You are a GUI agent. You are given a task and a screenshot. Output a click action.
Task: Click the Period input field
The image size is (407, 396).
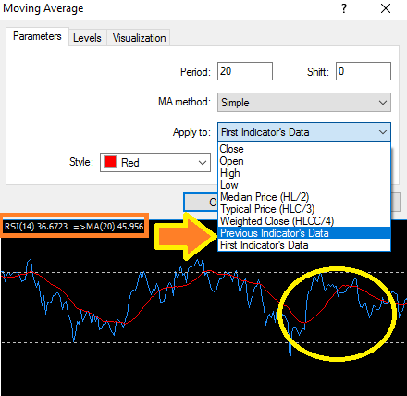[x=245, y=71]
